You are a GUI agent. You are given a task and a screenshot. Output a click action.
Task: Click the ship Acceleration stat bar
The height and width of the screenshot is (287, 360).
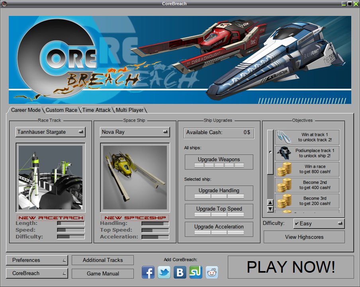coord(155,237)
